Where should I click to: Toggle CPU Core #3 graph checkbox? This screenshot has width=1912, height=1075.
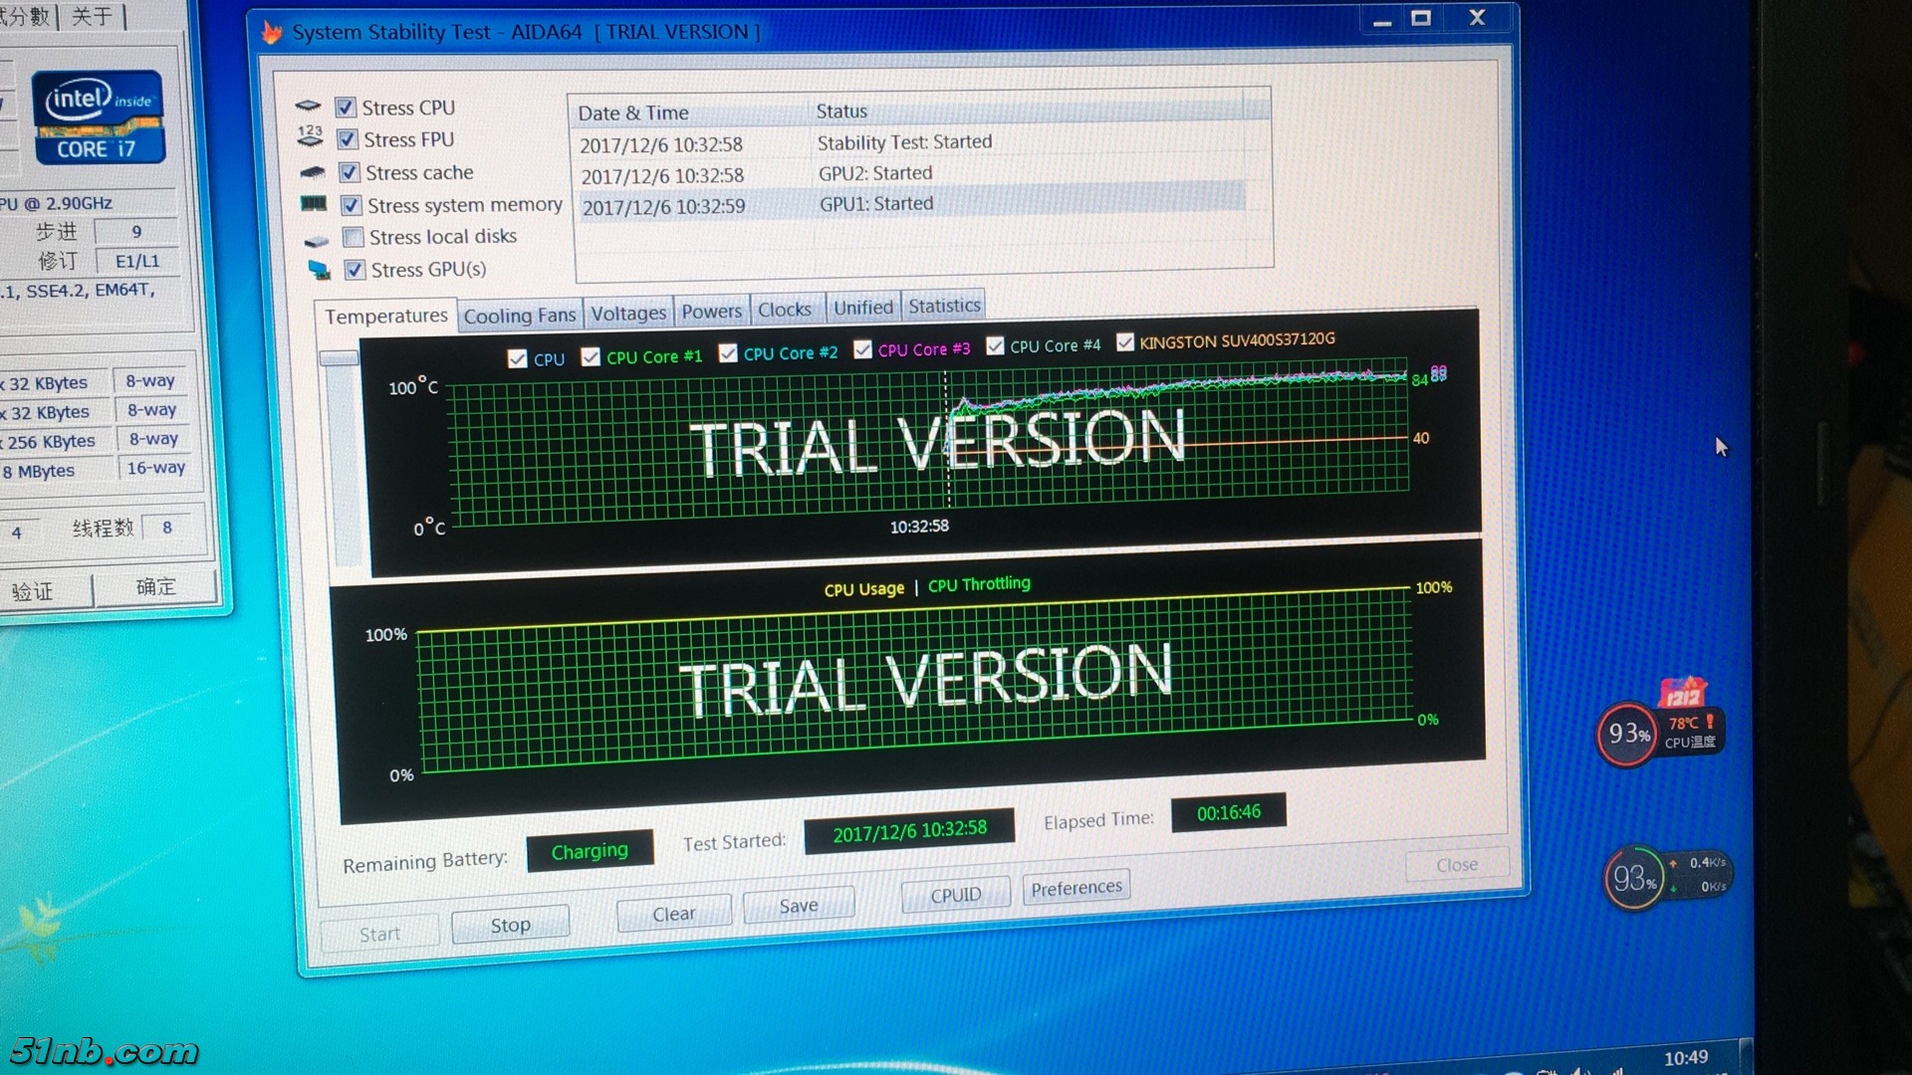point(863,349)
